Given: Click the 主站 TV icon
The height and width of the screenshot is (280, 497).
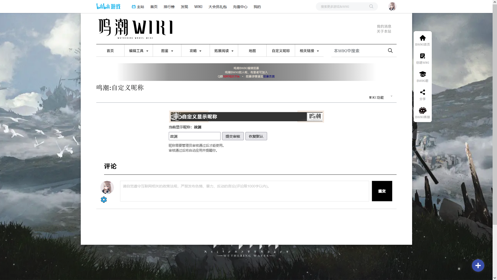Looking at the screenshot, I should tap(134, 7).
